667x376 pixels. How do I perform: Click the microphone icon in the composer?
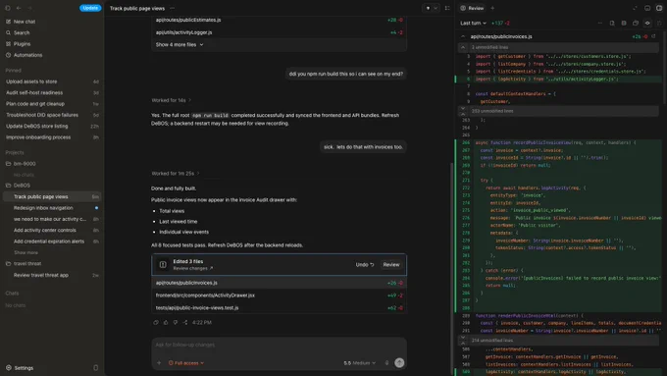click(386, 363)
